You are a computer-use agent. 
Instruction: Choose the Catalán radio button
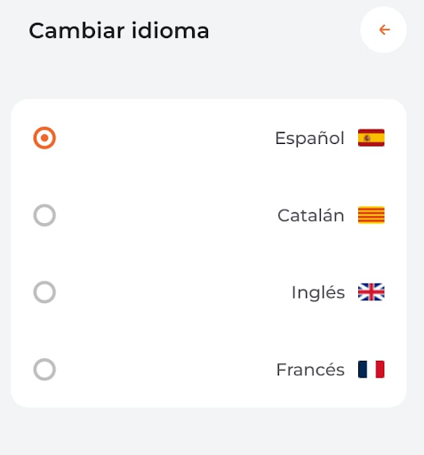(44, 215)
